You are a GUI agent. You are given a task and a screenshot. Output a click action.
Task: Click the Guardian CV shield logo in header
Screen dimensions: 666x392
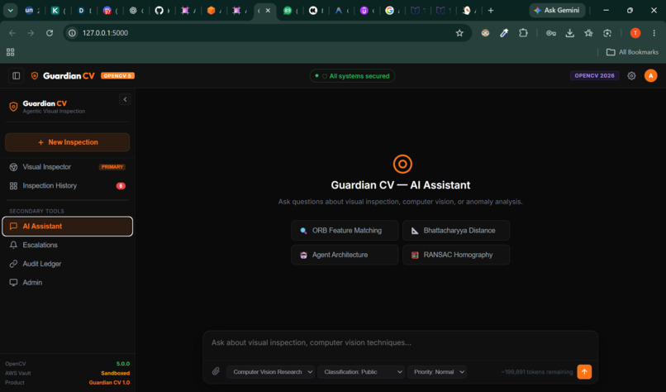(35, 76)
